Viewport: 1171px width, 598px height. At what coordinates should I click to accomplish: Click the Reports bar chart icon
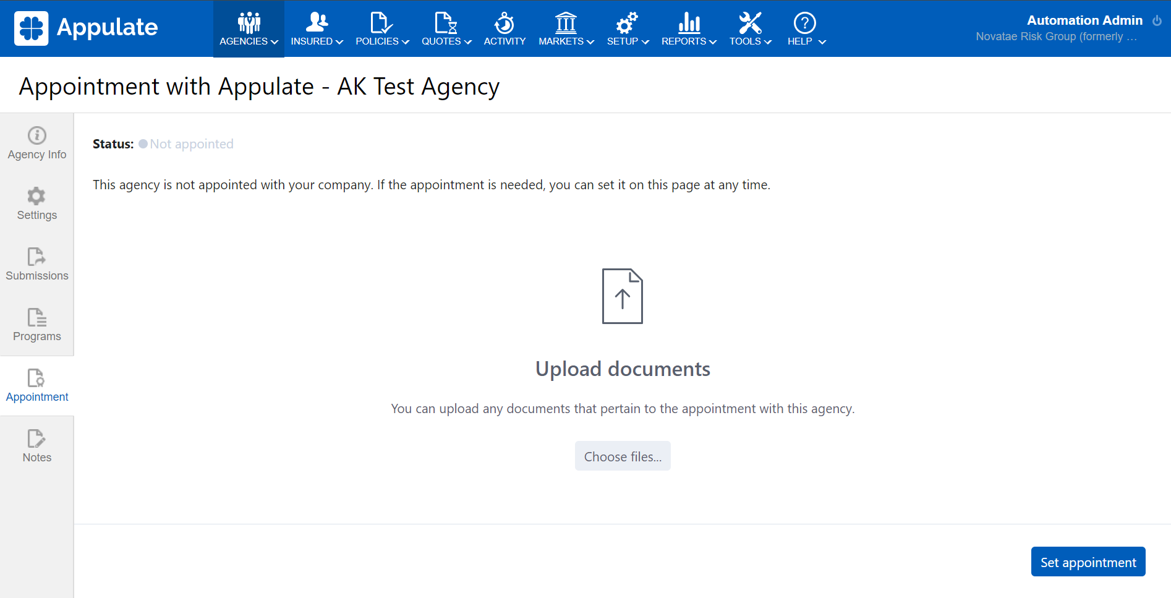pyautogui.click(x=689, y=23)
